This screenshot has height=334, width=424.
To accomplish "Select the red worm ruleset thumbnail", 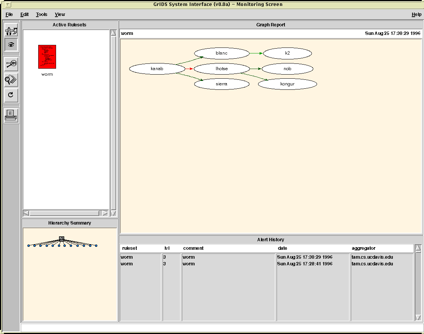I will pos(47,57).
